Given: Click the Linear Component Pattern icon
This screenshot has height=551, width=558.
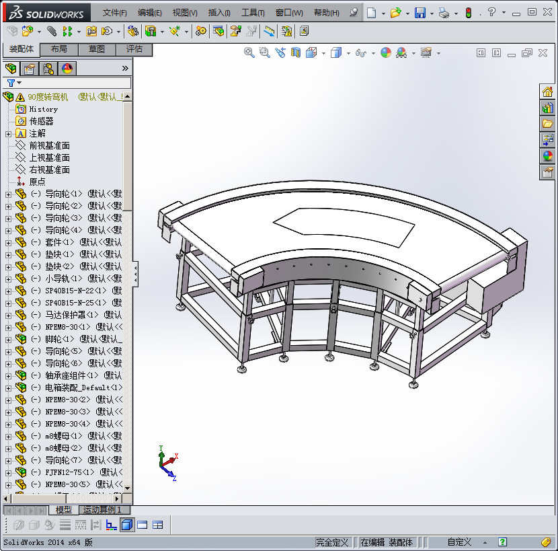Looking at the screenshot, I should [x=67, y=32].
